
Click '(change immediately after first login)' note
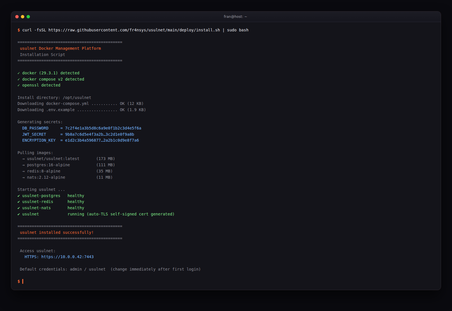coord(156,269)
